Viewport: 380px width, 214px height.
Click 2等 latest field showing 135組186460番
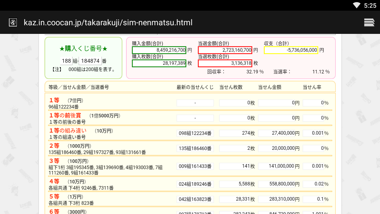[195, 148]
